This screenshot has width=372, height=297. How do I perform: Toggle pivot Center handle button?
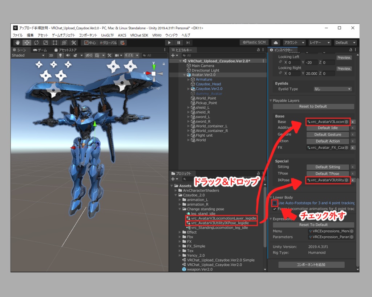click(x=90, y=43)
